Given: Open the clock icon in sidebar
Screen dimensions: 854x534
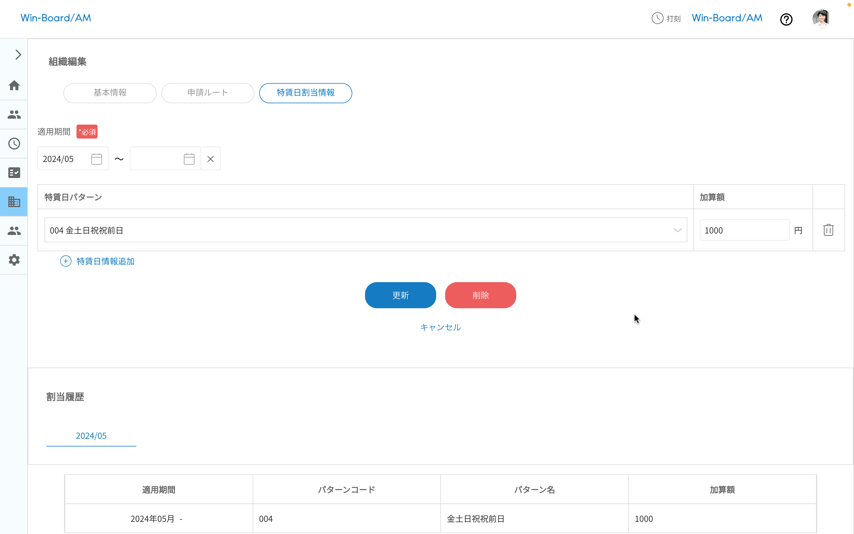Looking at the screenshot, I should pyautogui.click(x=14, y=144).
